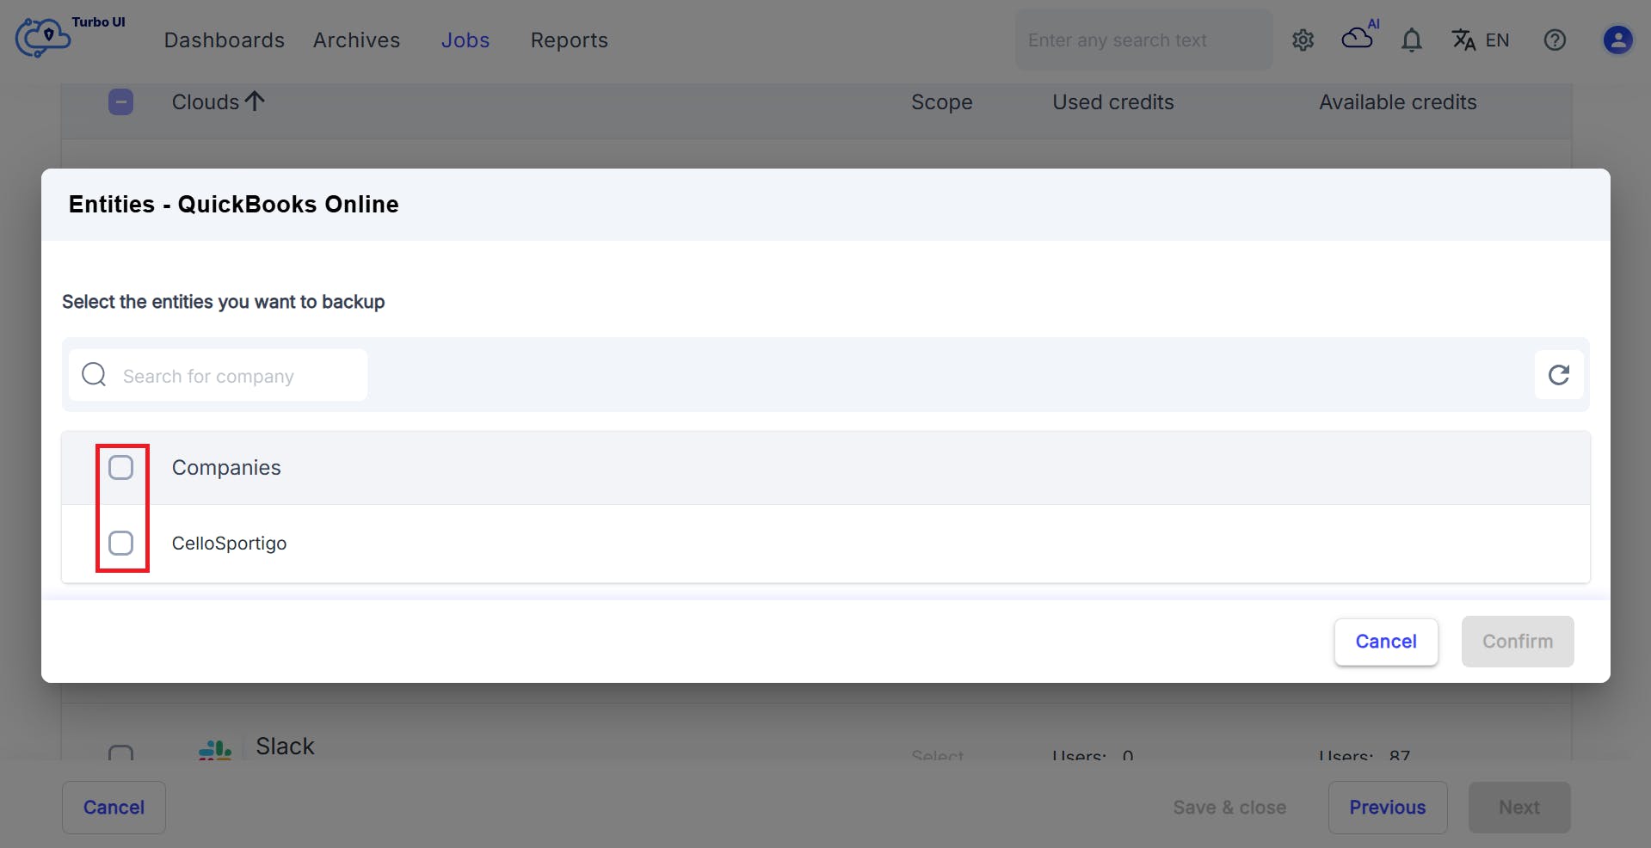Click the Slack logo icon
This screenshot has height=848, width=1651.
pyautogui.click(x=215, y=750)
